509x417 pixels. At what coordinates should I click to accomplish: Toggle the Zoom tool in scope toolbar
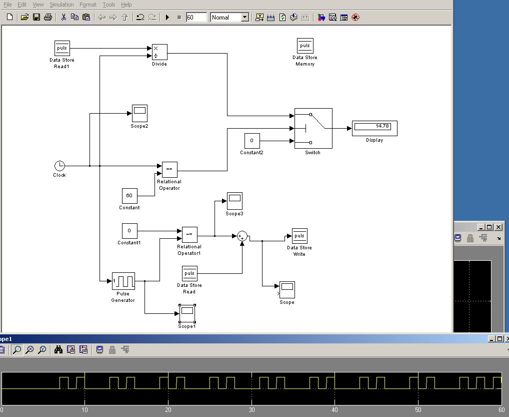tap(17, 350)
